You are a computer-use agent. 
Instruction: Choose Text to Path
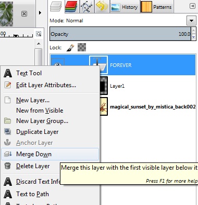50,194
